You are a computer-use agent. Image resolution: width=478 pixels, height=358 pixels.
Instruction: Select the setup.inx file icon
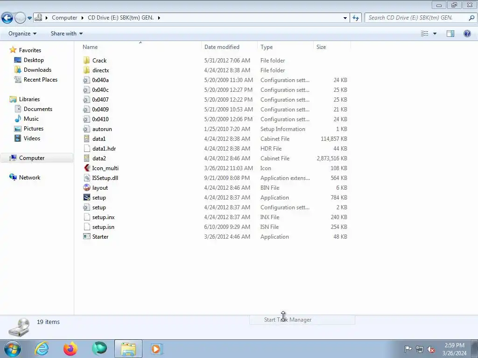pyautogui.click(x=86, y=217)
